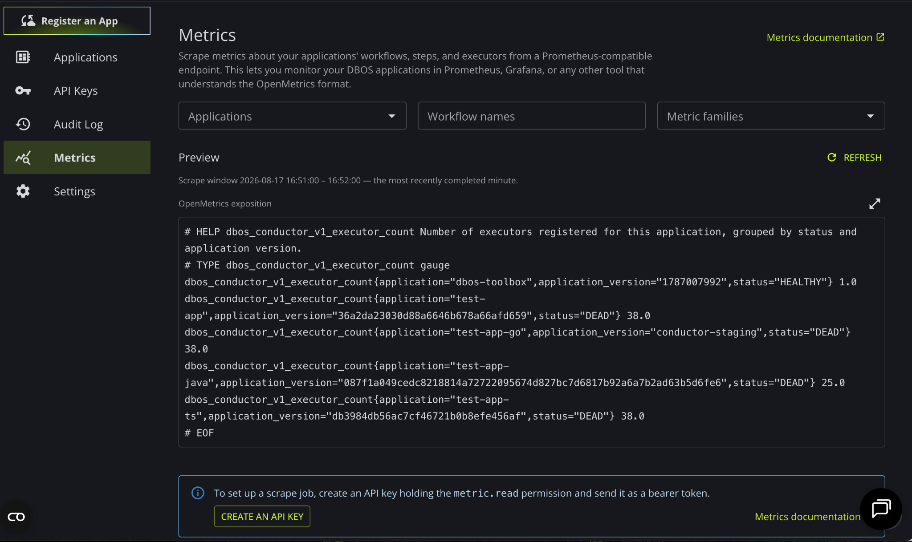Select the Metrics sidebar item
This screenshot has width=912, height=542.
point(77,158)
